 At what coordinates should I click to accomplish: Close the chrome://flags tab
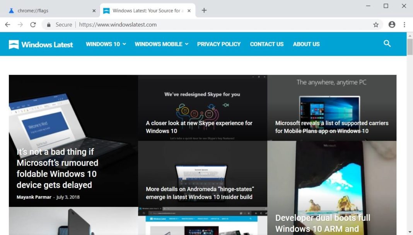[x=94, y=11]
